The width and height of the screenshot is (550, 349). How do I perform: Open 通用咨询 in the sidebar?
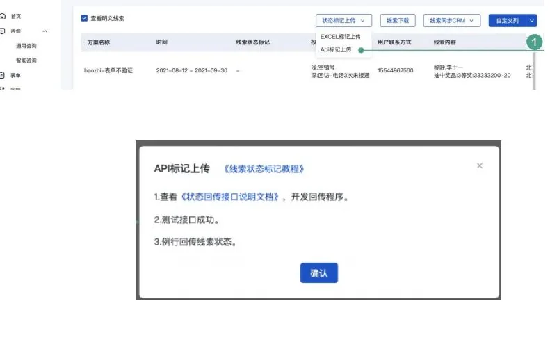click(x=26, y=46)
